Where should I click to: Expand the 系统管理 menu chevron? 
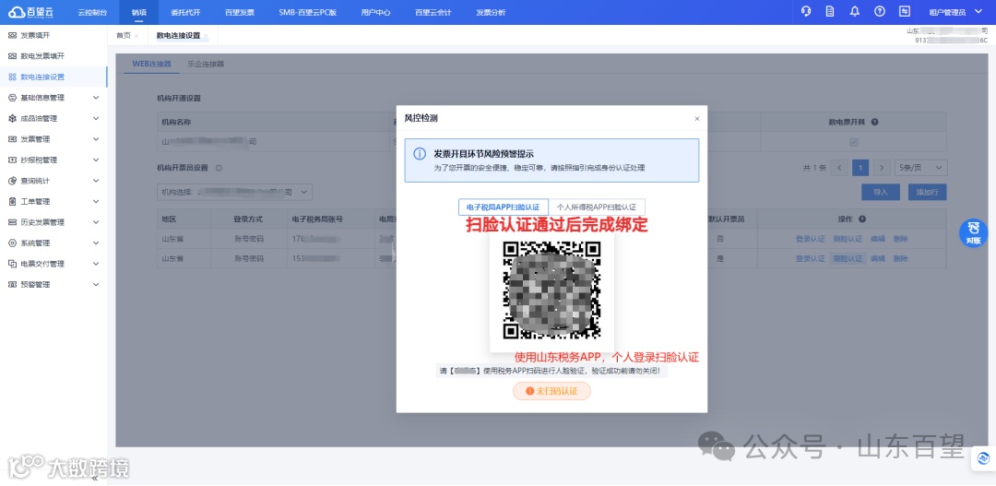click(x=96, y=243)
